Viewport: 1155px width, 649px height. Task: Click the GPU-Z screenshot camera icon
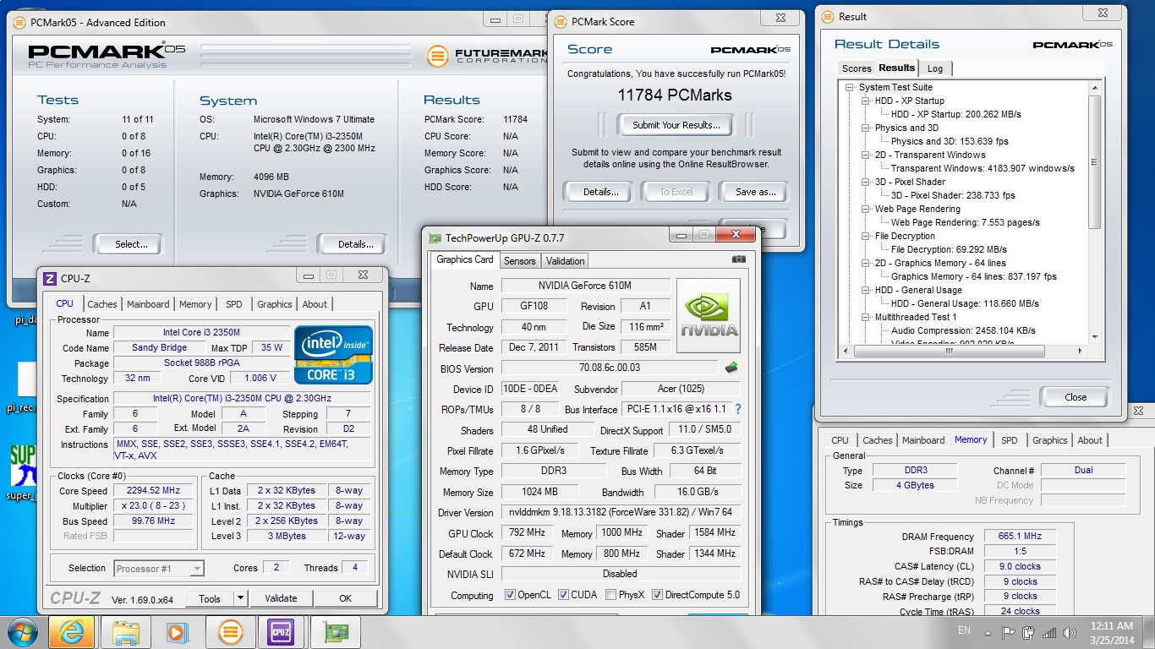tap(738, 259)
